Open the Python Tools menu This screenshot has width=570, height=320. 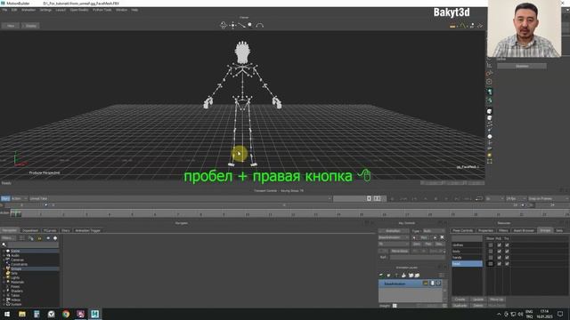click(102, 10)
